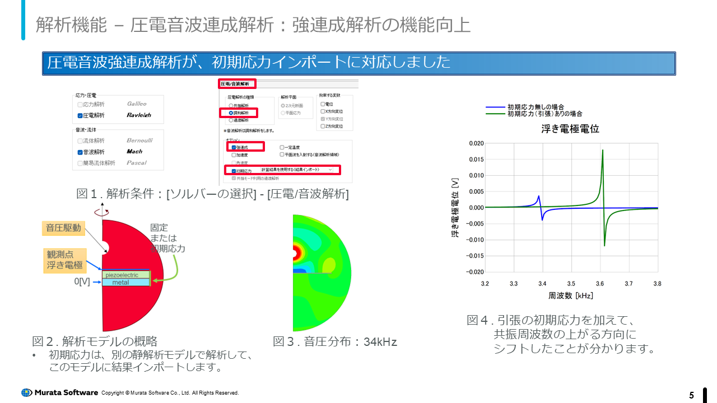
Task: Enable the 簡易流体解析 (Pascal) checkbox
Action: click(x=80, y=162)
